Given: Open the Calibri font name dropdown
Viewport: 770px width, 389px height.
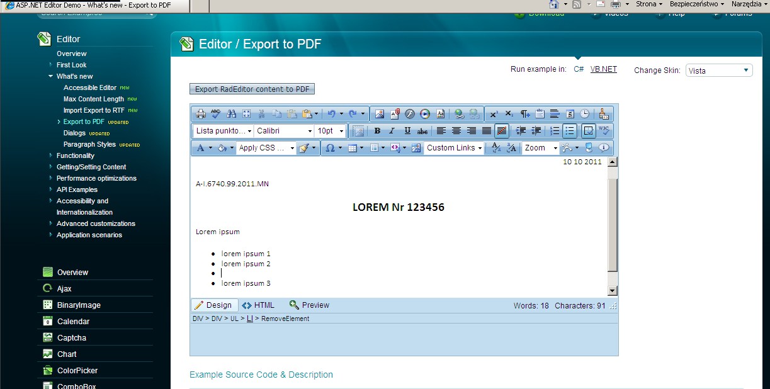Looking at the screenshot, I should 284,131.
